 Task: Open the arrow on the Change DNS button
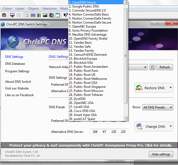click(x=171, y=126)
